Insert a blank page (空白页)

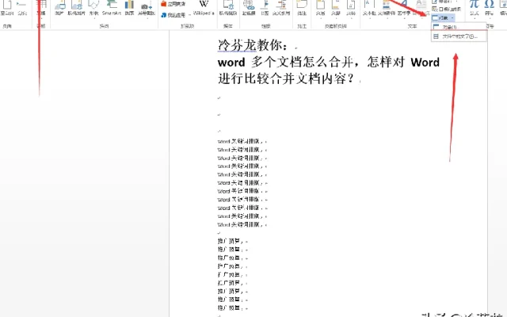7,8
